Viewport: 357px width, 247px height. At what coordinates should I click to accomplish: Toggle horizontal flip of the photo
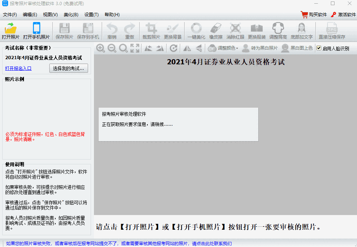187,48
